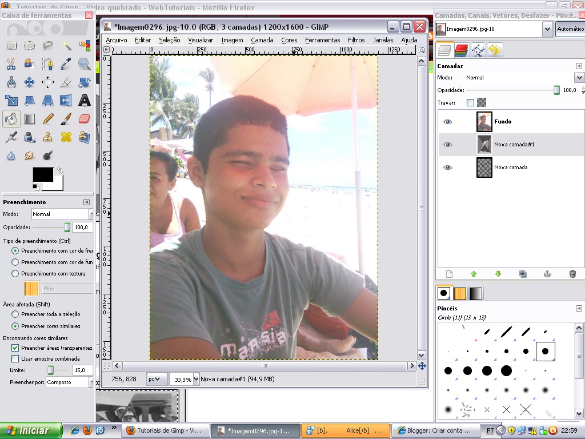
Task: Open the layer Modo Normal dropdown
Action: [579, 78]
